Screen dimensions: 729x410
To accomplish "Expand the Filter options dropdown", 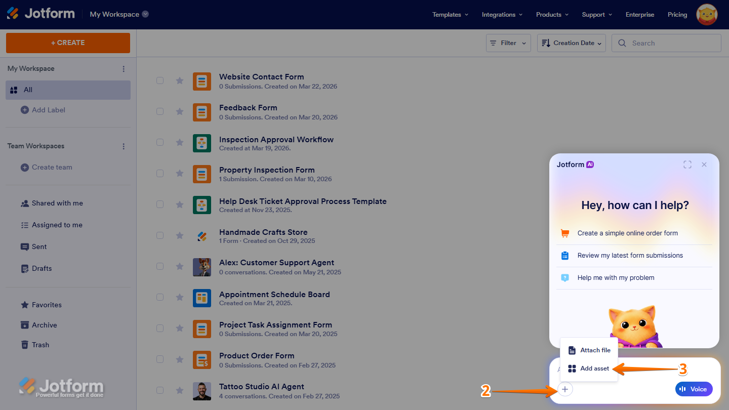I will click(x=508, y=43).
